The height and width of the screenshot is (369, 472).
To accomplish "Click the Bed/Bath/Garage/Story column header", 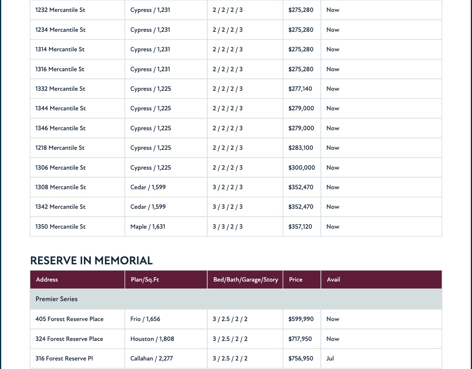I will point(245,279).
